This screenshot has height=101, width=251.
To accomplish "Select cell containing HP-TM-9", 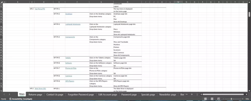I will pos(59,82).
